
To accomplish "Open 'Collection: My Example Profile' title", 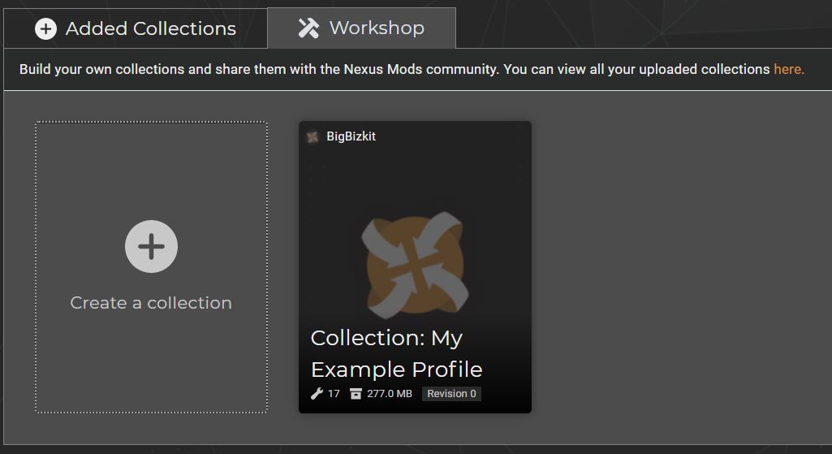I will pos(396,353).
